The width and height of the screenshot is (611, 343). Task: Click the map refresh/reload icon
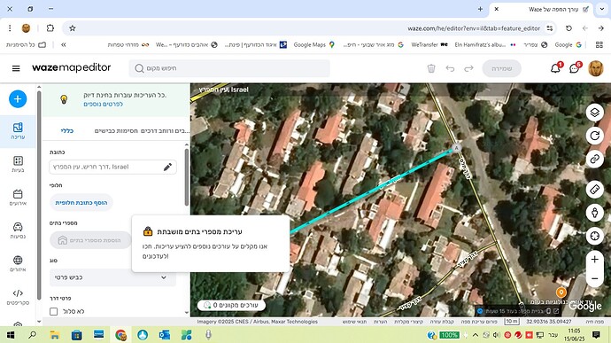(595, 136)
